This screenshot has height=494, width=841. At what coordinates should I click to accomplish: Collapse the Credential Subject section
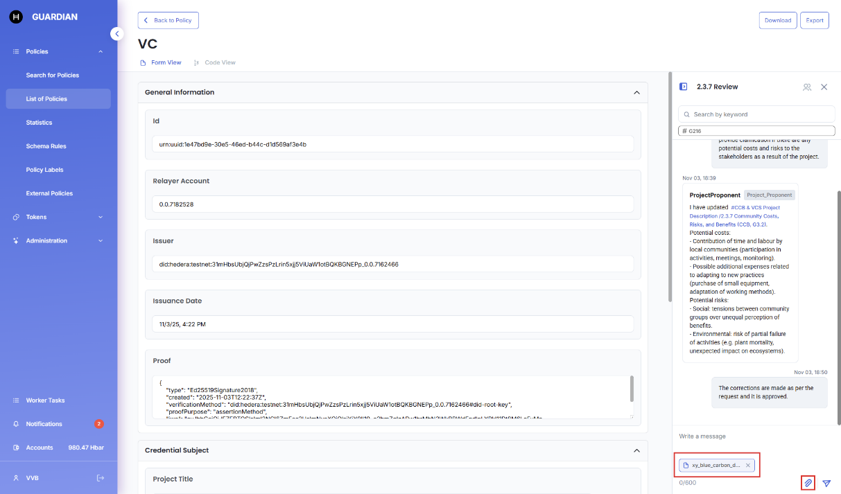(x=636, y=450)
